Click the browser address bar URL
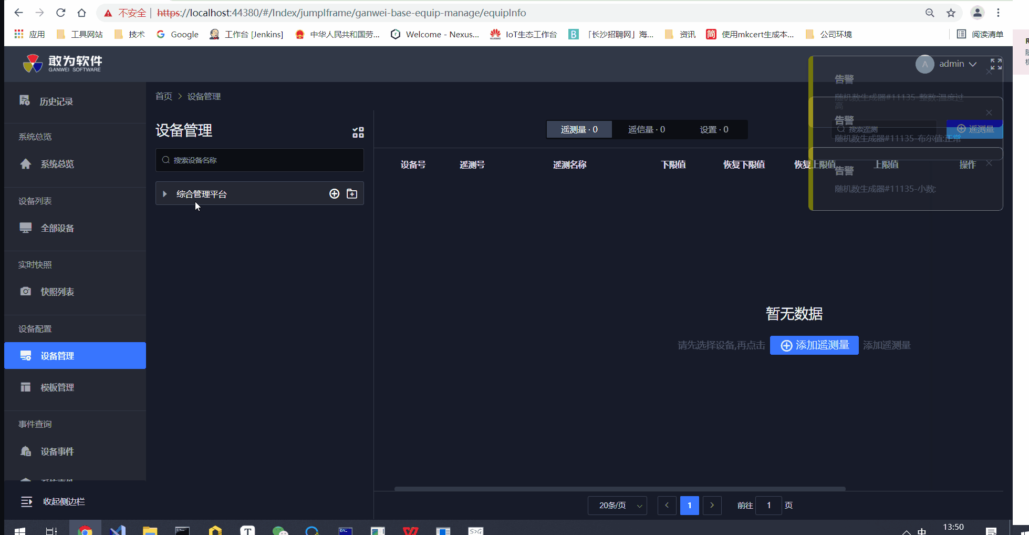Image resolution: width=1029 pixels, height=535 pixels. [x=341, y=13]
